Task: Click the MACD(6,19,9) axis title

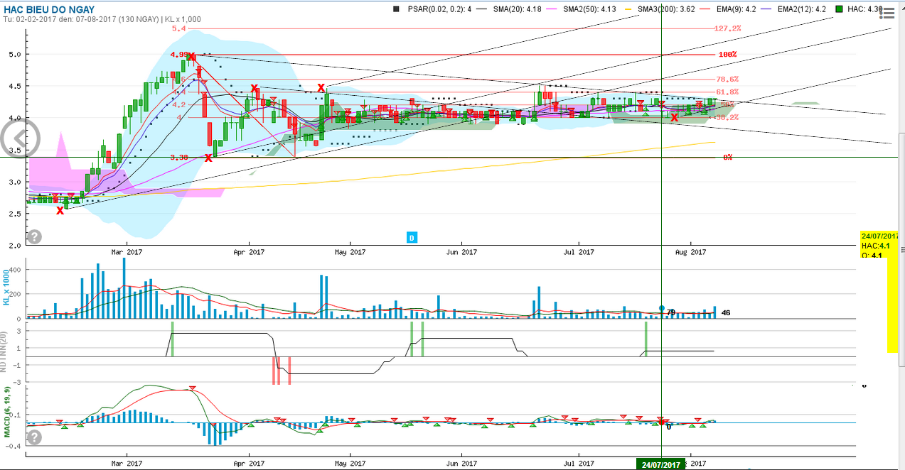Action: 7,412
